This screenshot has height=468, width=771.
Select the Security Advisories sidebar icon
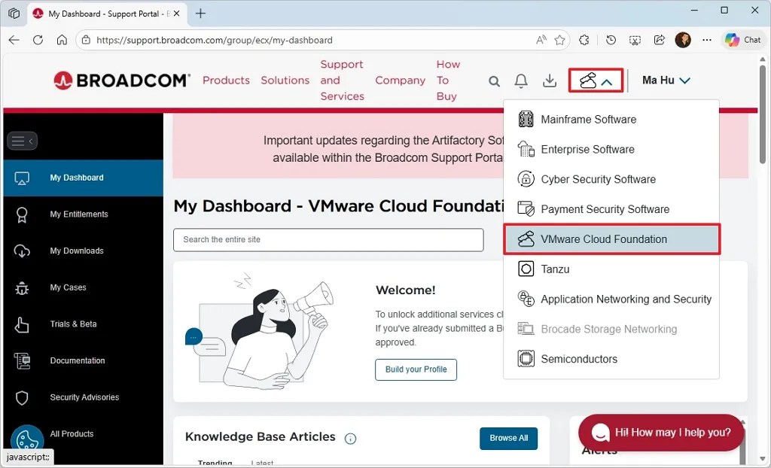[23, 397]
